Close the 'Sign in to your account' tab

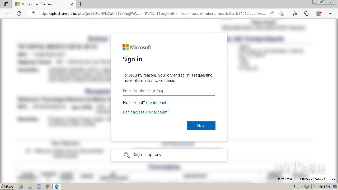pyautogui.click(x=72, y=4)
